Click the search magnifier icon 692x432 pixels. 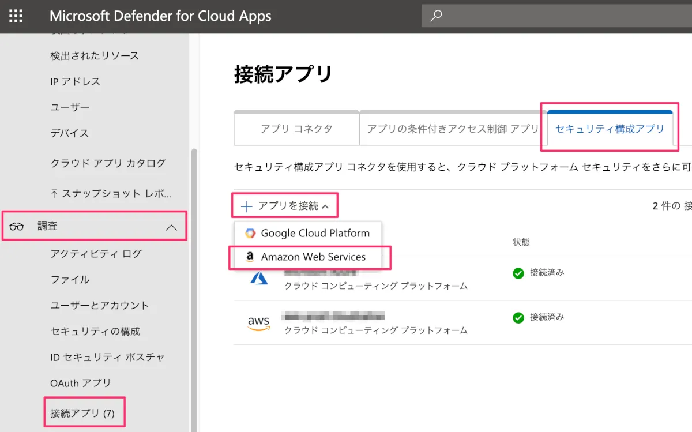(437, 16)
